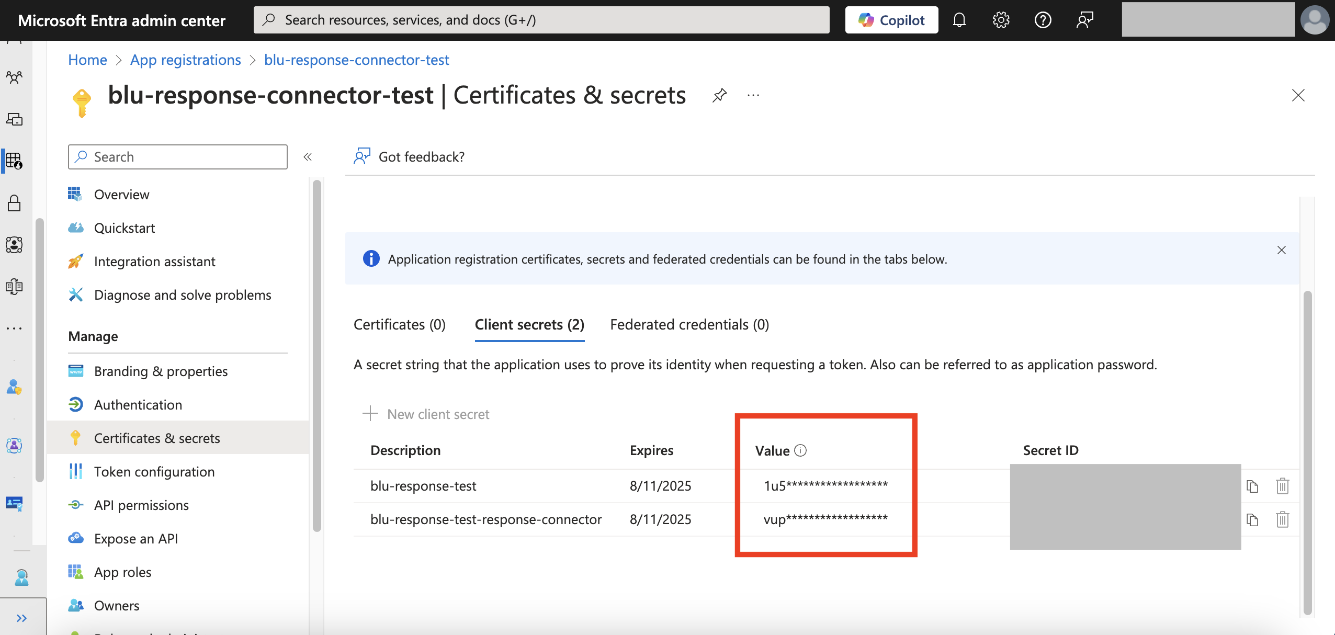Click New client secret
Screen dimensions: 1335x635
426,414
